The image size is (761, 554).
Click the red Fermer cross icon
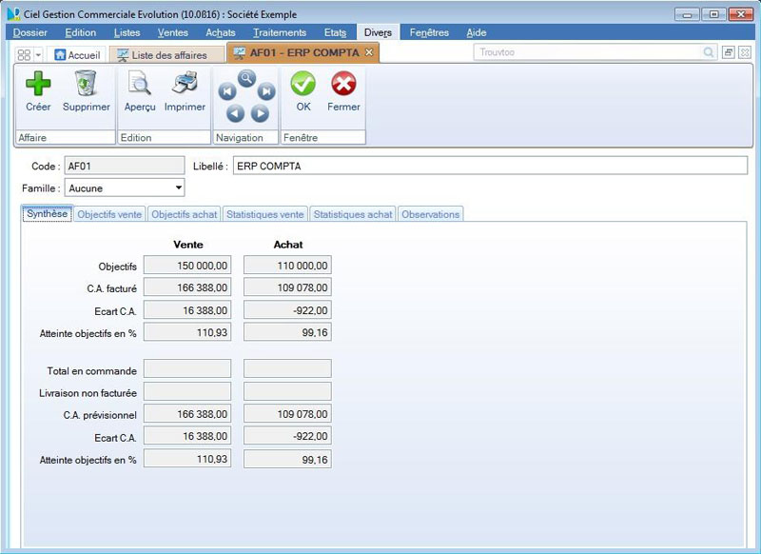343,86
